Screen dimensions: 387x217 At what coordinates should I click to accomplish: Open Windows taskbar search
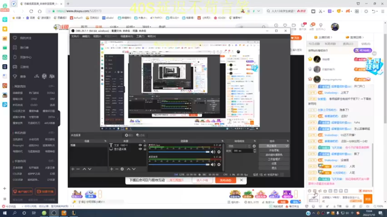(x=15, y=213)
